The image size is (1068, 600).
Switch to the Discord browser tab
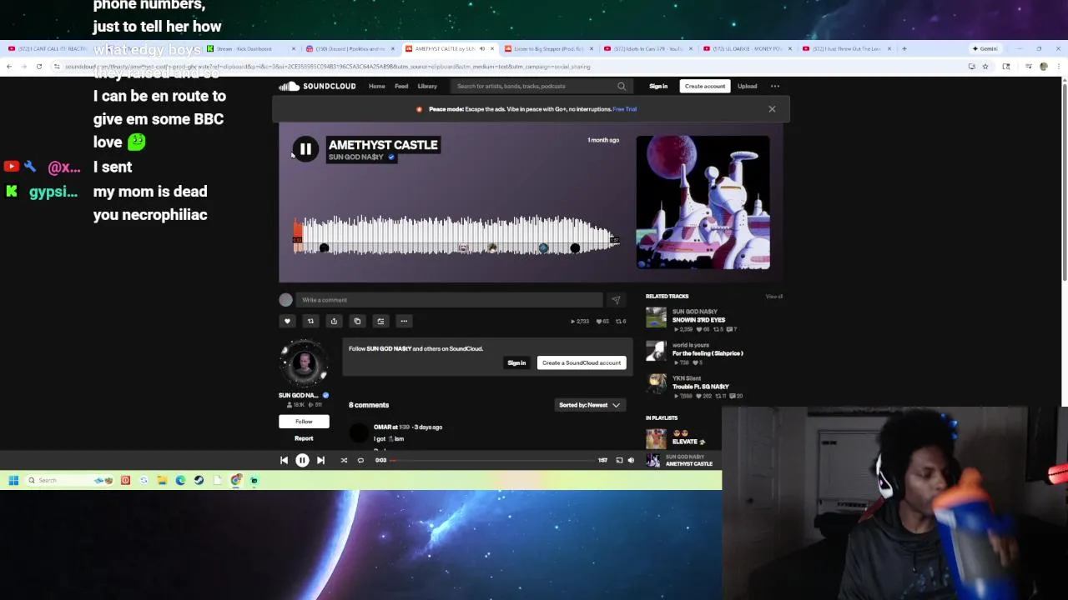(x=348, y=48)
